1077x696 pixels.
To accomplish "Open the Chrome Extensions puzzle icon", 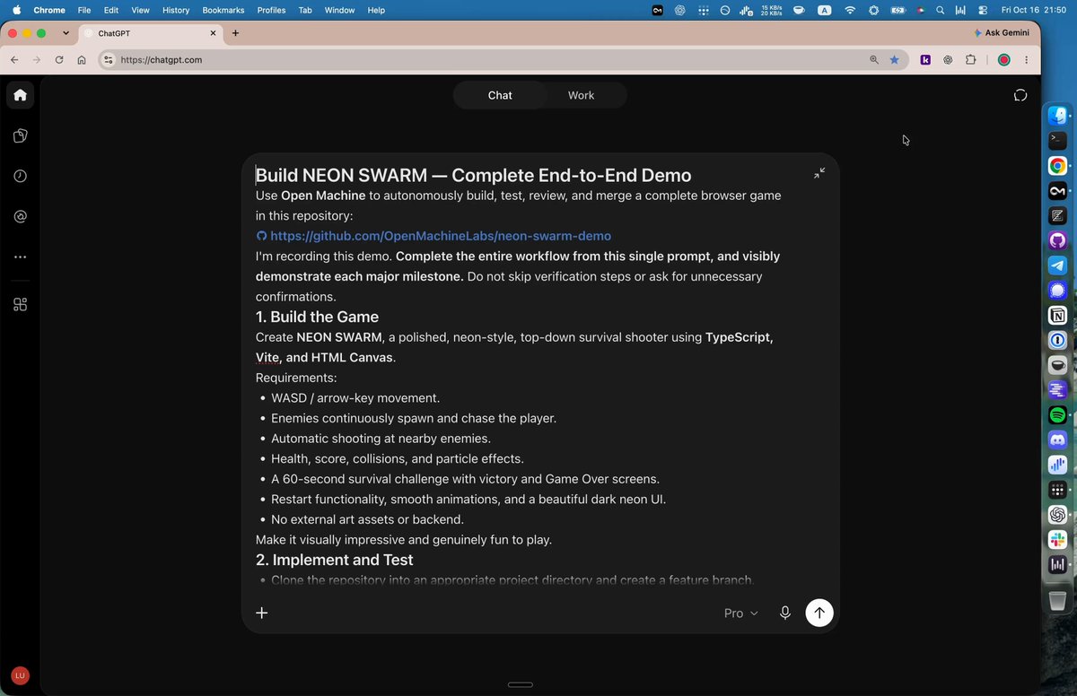I will click(970, 60).
